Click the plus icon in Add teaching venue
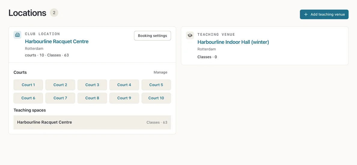The image size is (357, 165). [306, 14]
